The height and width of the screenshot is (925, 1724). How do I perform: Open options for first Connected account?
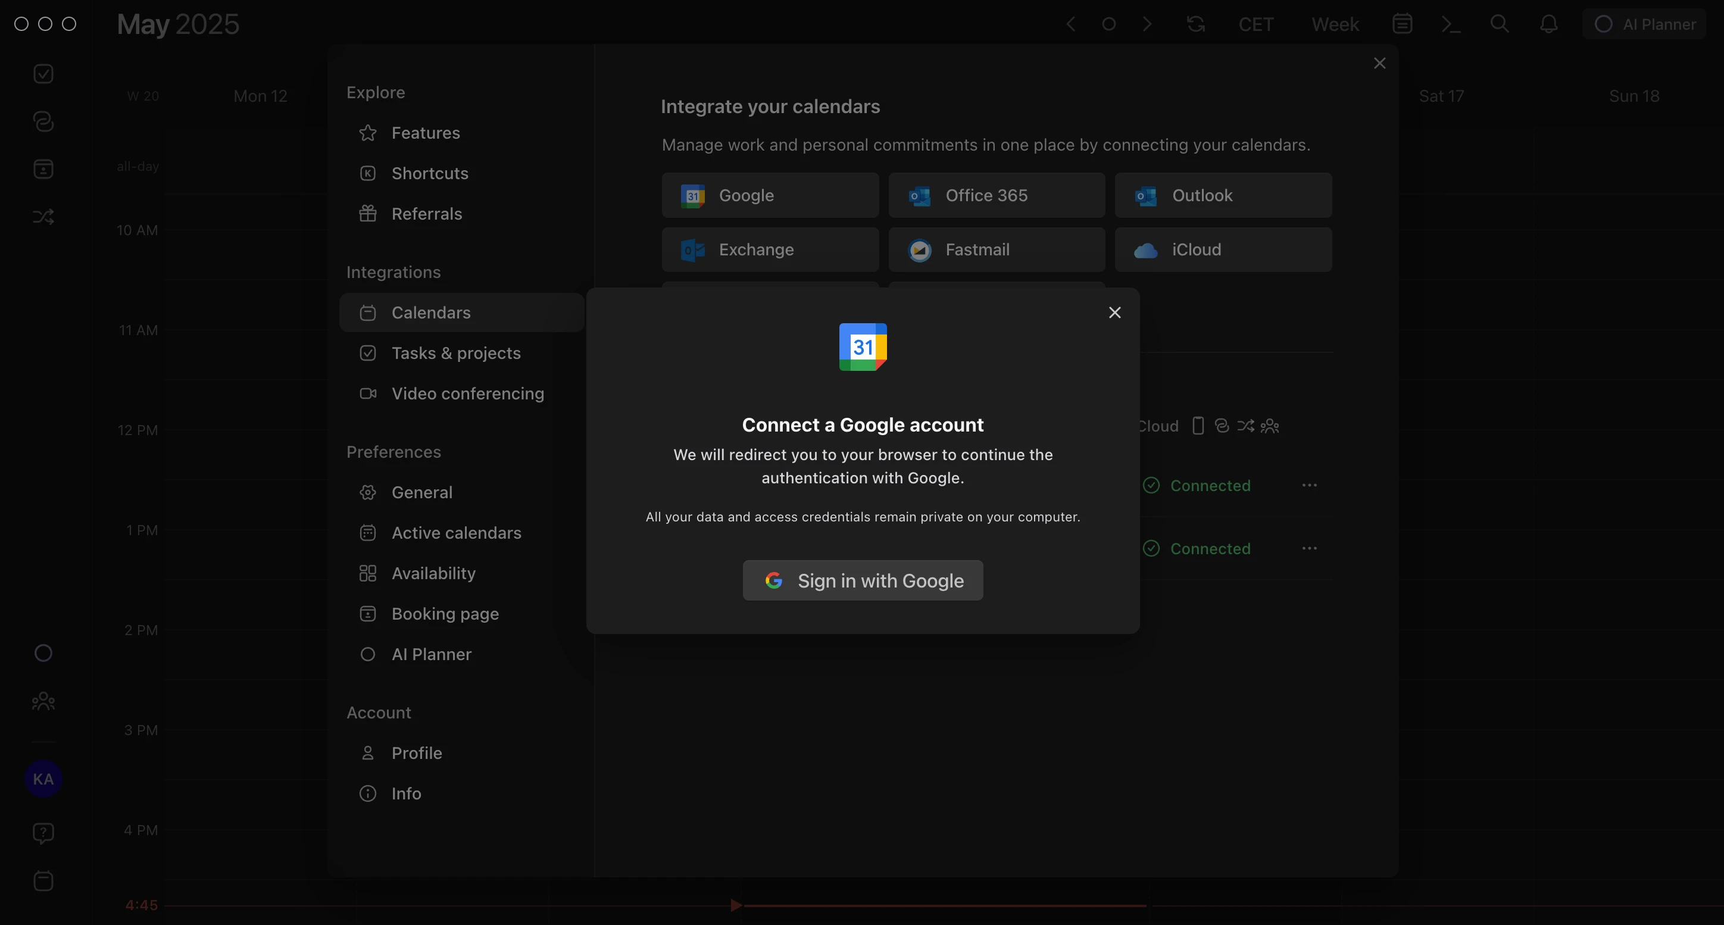coord(1310,485)
